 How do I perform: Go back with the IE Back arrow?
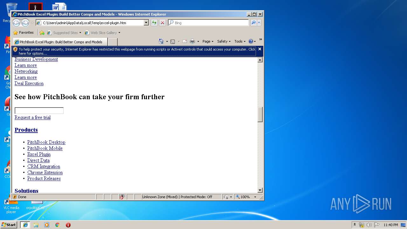tap(16, 23)
